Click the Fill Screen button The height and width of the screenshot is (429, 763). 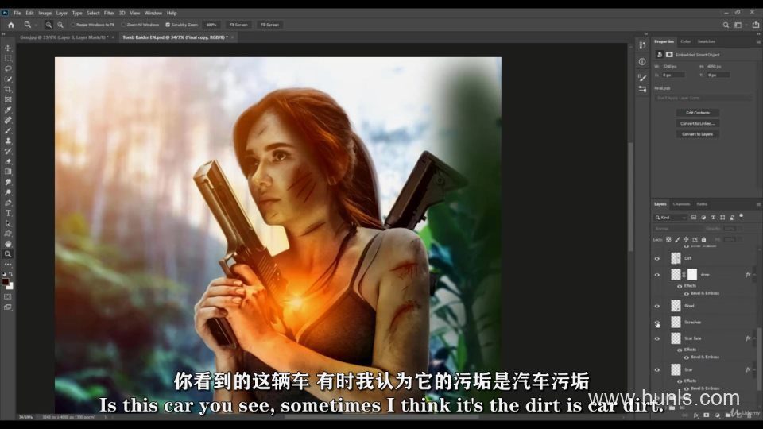coord(269,25)
